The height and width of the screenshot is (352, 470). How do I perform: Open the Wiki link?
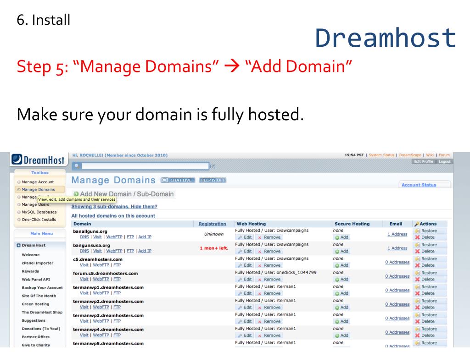(x=430, y=155)
